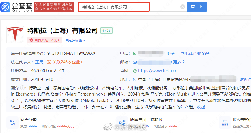Open the https://www.tesla.cn link
Screen dimensions: 251x133
158,71
